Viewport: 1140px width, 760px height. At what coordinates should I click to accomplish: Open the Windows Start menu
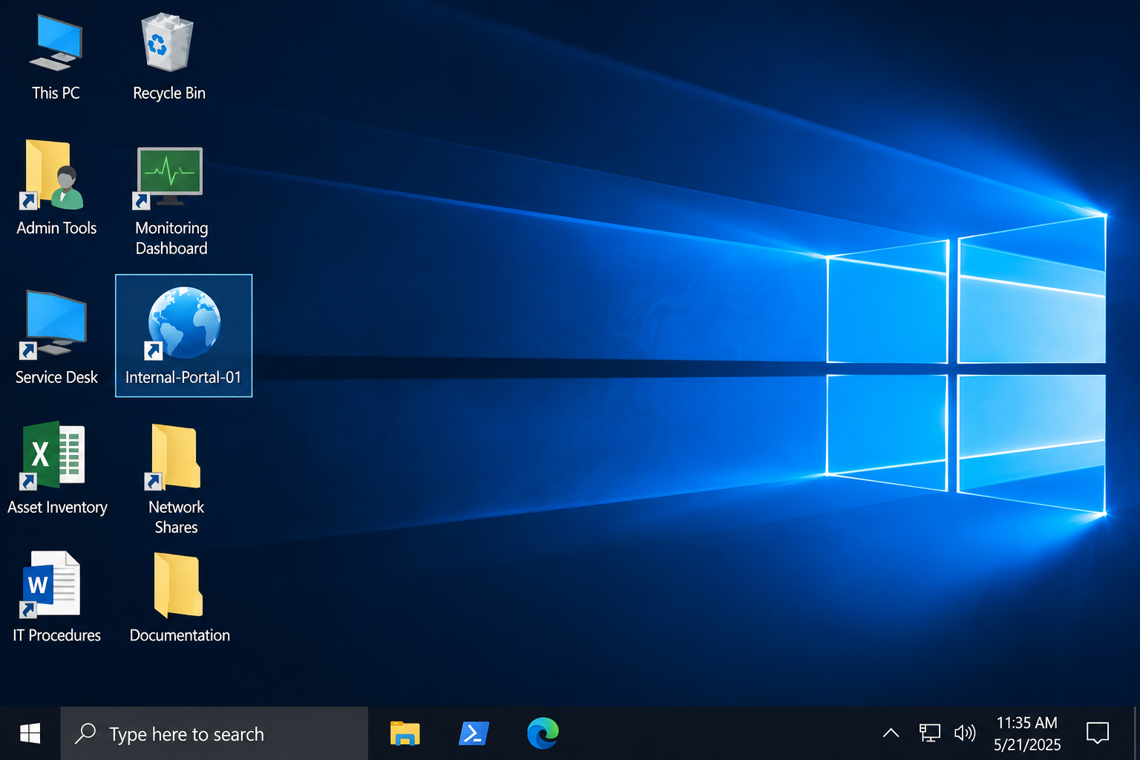tap(30, 733)
